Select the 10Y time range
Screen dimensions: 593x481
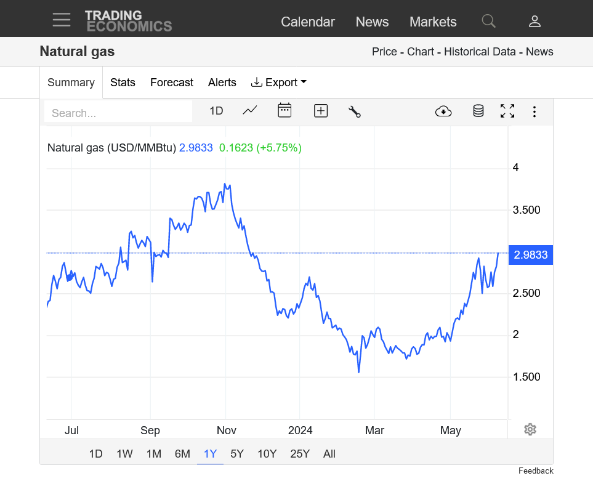267,453
